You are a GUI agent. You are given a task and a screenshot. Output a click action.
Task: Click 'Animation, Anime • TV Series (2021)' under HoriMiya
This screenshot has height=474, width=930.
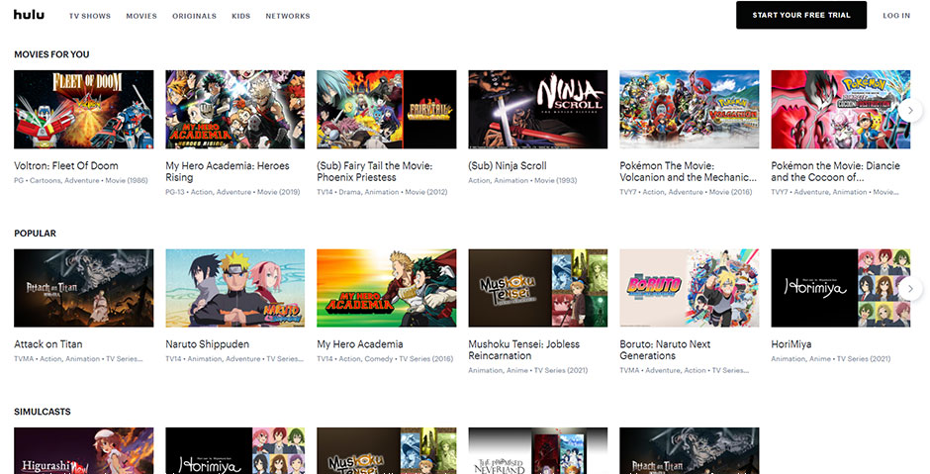click(x=830, y=359)
